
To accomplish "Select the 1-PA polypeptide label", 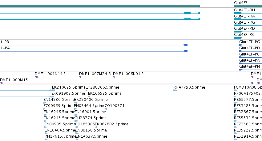I will click(x=5, y=48).
